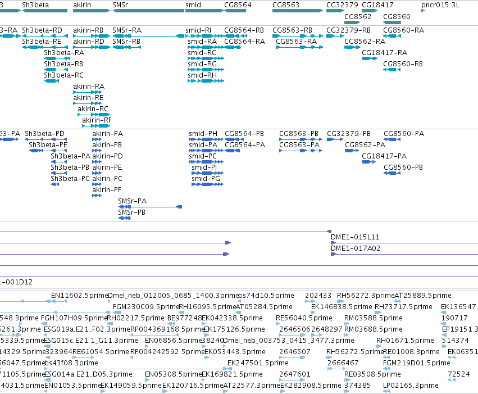This screenshot has height=394, width=478.
Task: Click the CG18417-PA protein label
Action: 384,156
